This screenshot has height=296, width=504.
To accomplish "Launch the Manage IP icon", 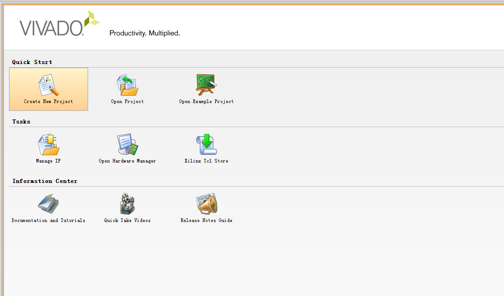I will [x=49, y=144].
